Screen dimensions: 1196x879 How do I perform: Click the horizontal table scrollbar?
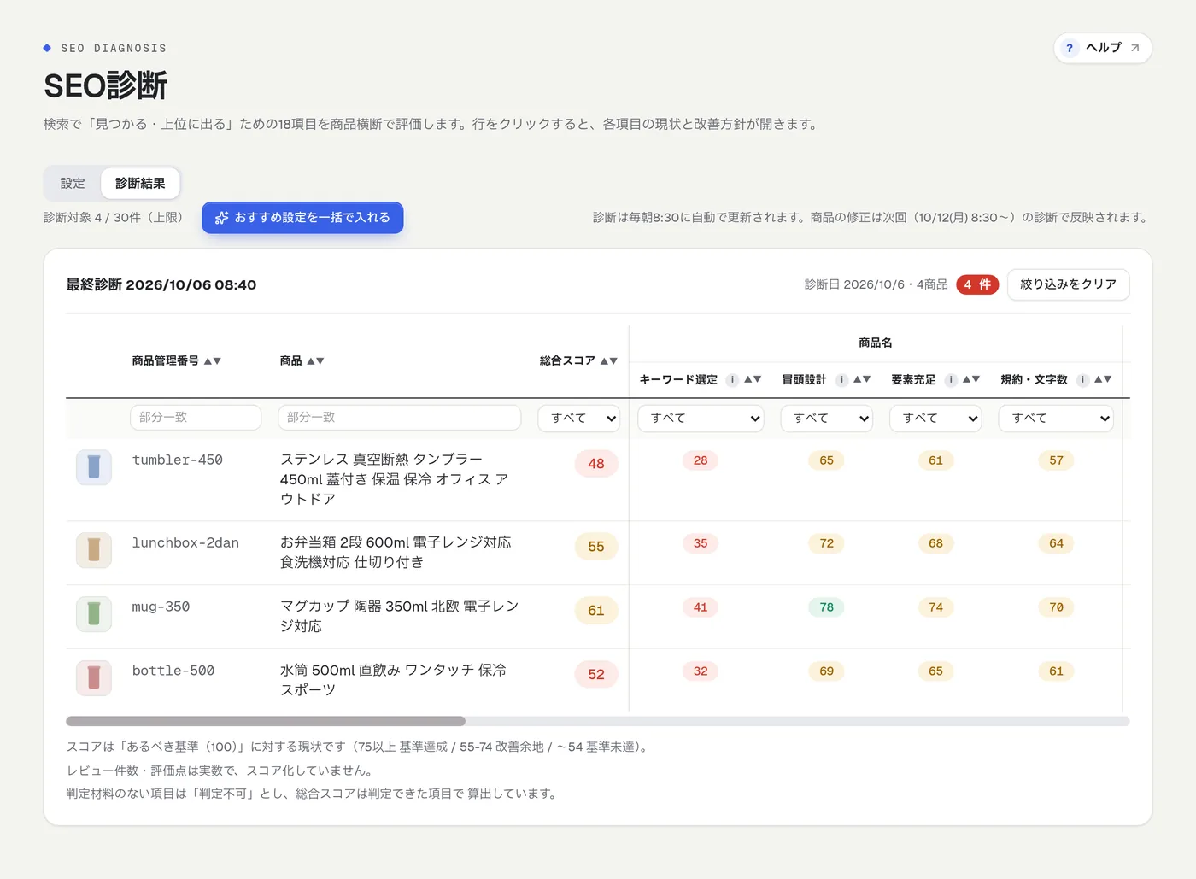(x=266, y=721)
